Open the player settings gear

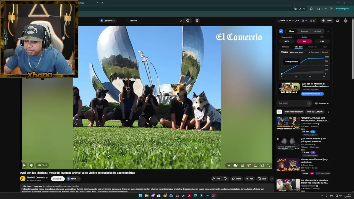click(x=249, y=165)
